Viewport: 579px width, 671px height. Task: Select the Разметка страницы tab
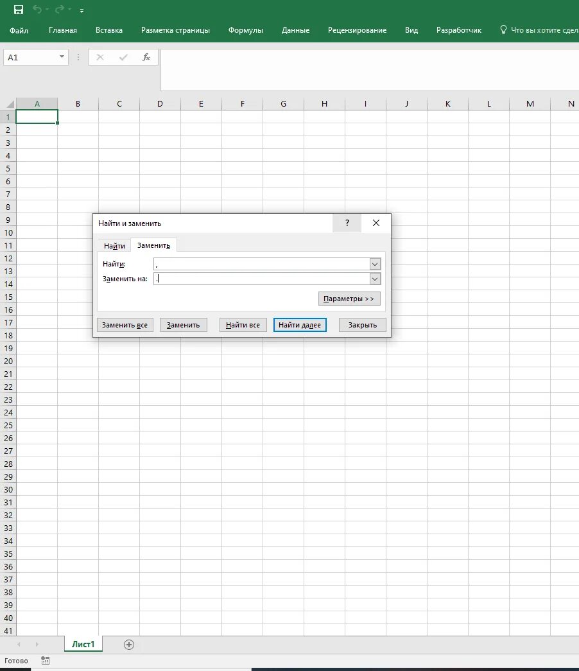pyautogui.click(x=175, y=30)
